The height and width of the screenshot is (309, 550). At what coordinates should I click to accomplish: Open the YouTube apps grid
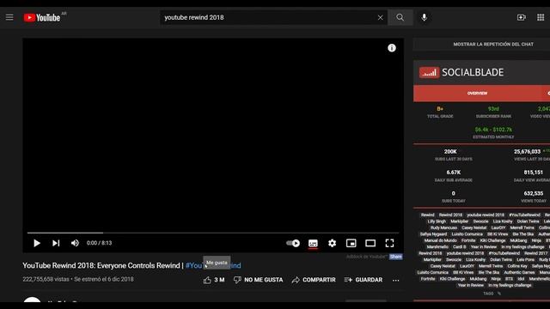(541, 17)
